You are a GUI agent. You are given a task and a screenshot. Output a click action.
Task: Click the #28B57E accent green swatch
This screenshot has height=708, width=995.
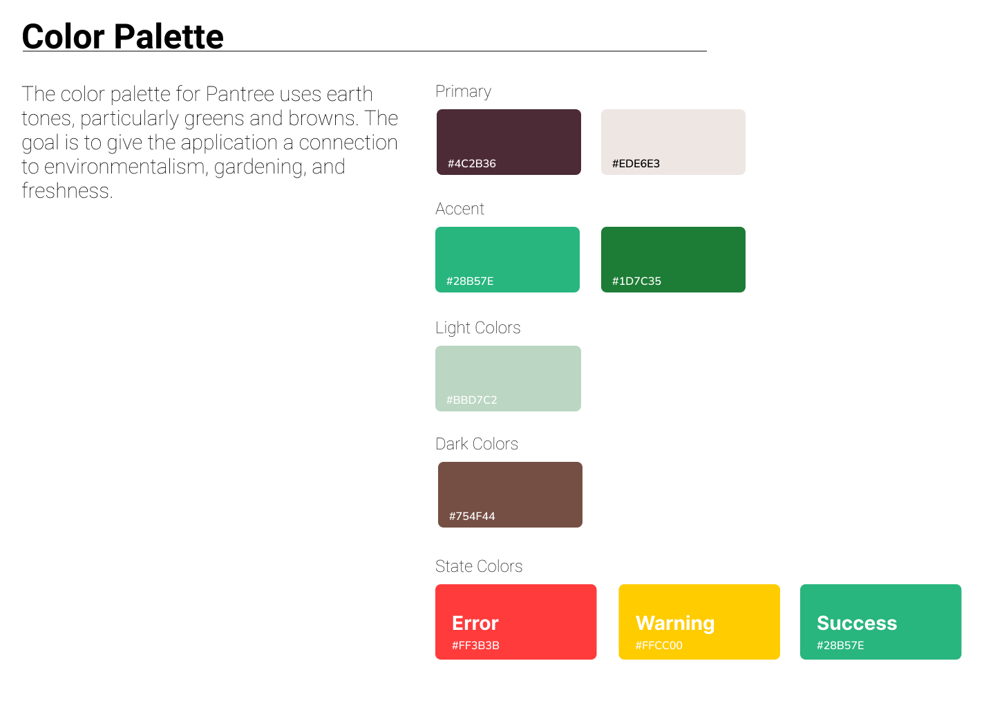507,259
